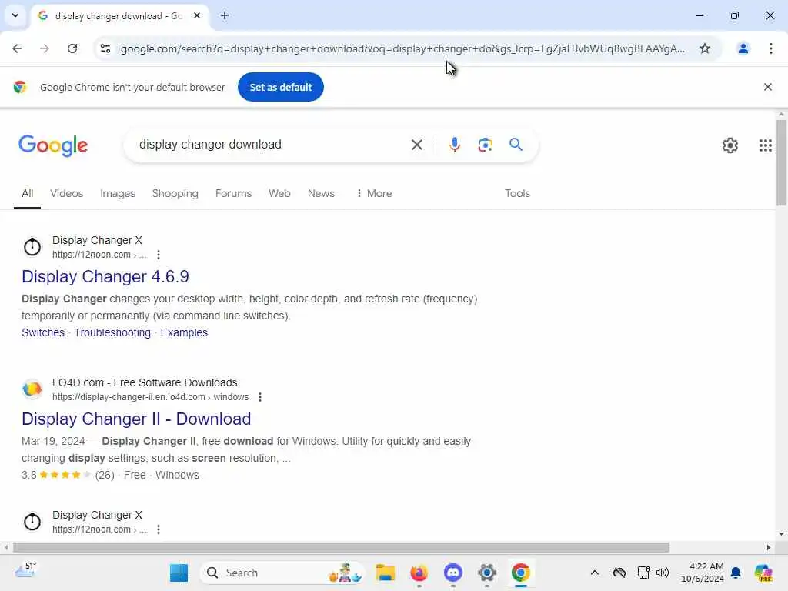Click the scroll-right arrow at bottom

click(x=769, y=547)
